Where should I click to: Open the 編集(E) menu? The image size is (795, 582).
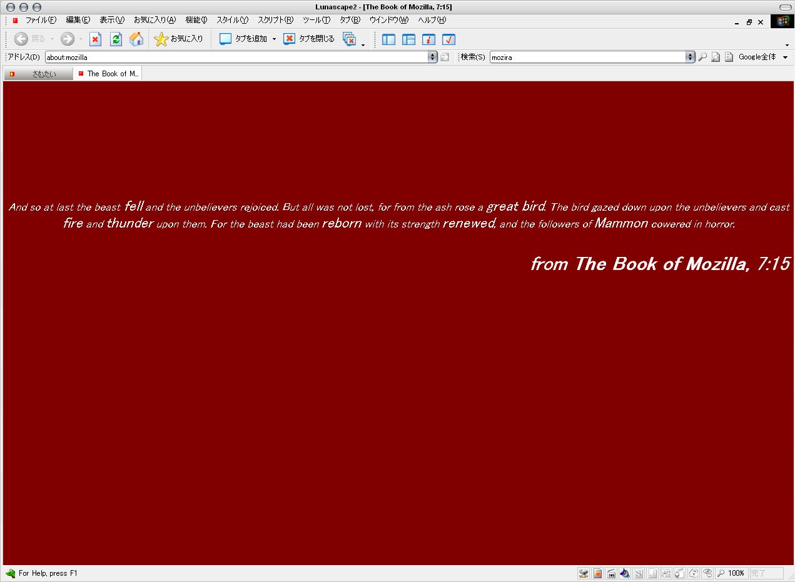(x=78, y=21)
